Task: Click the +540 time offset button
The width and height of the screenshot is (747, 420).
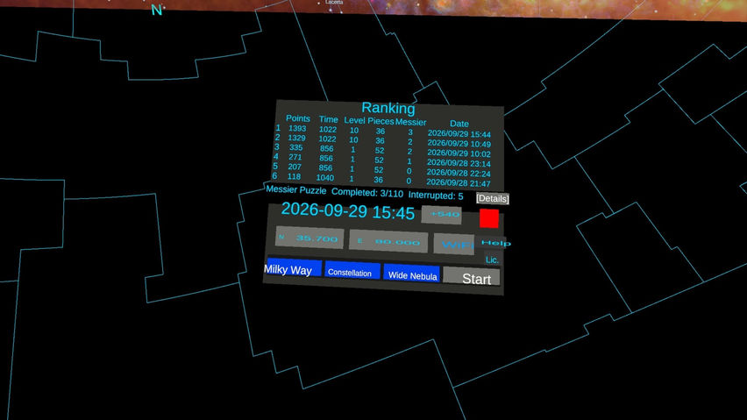Action: [x=442, y=215]
